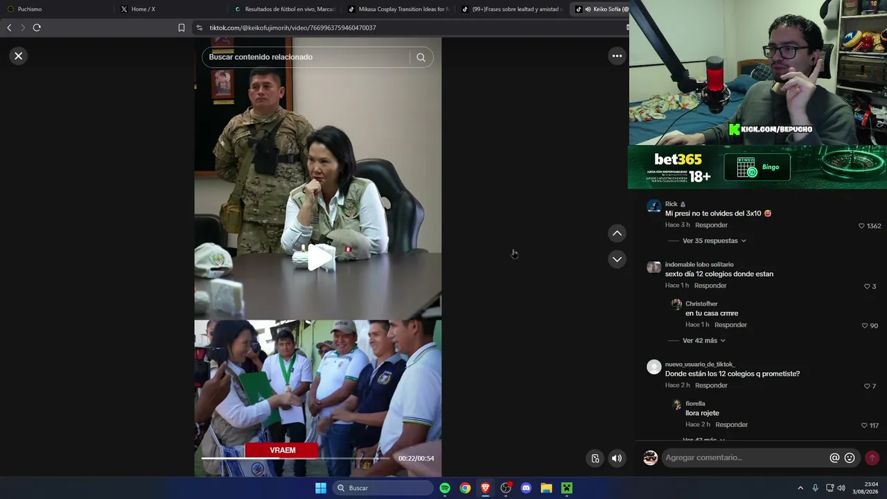Bookmark this page with bookmark icon

point(182,28)
